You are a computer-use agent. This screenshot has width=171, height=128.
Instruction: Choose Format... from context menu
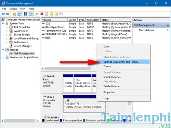(x=123, y=66)
